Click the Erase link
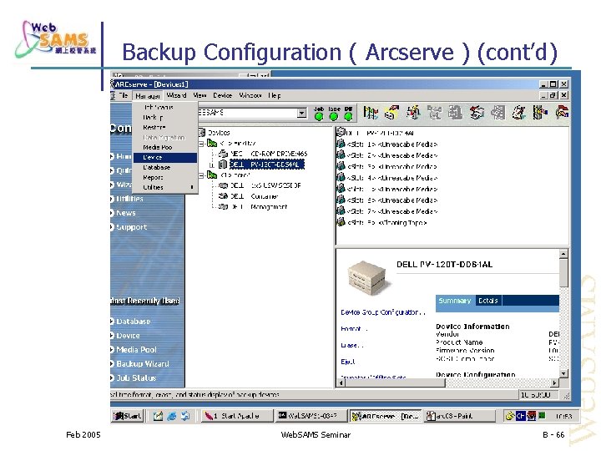601x451 pixels. click(351, 345)
